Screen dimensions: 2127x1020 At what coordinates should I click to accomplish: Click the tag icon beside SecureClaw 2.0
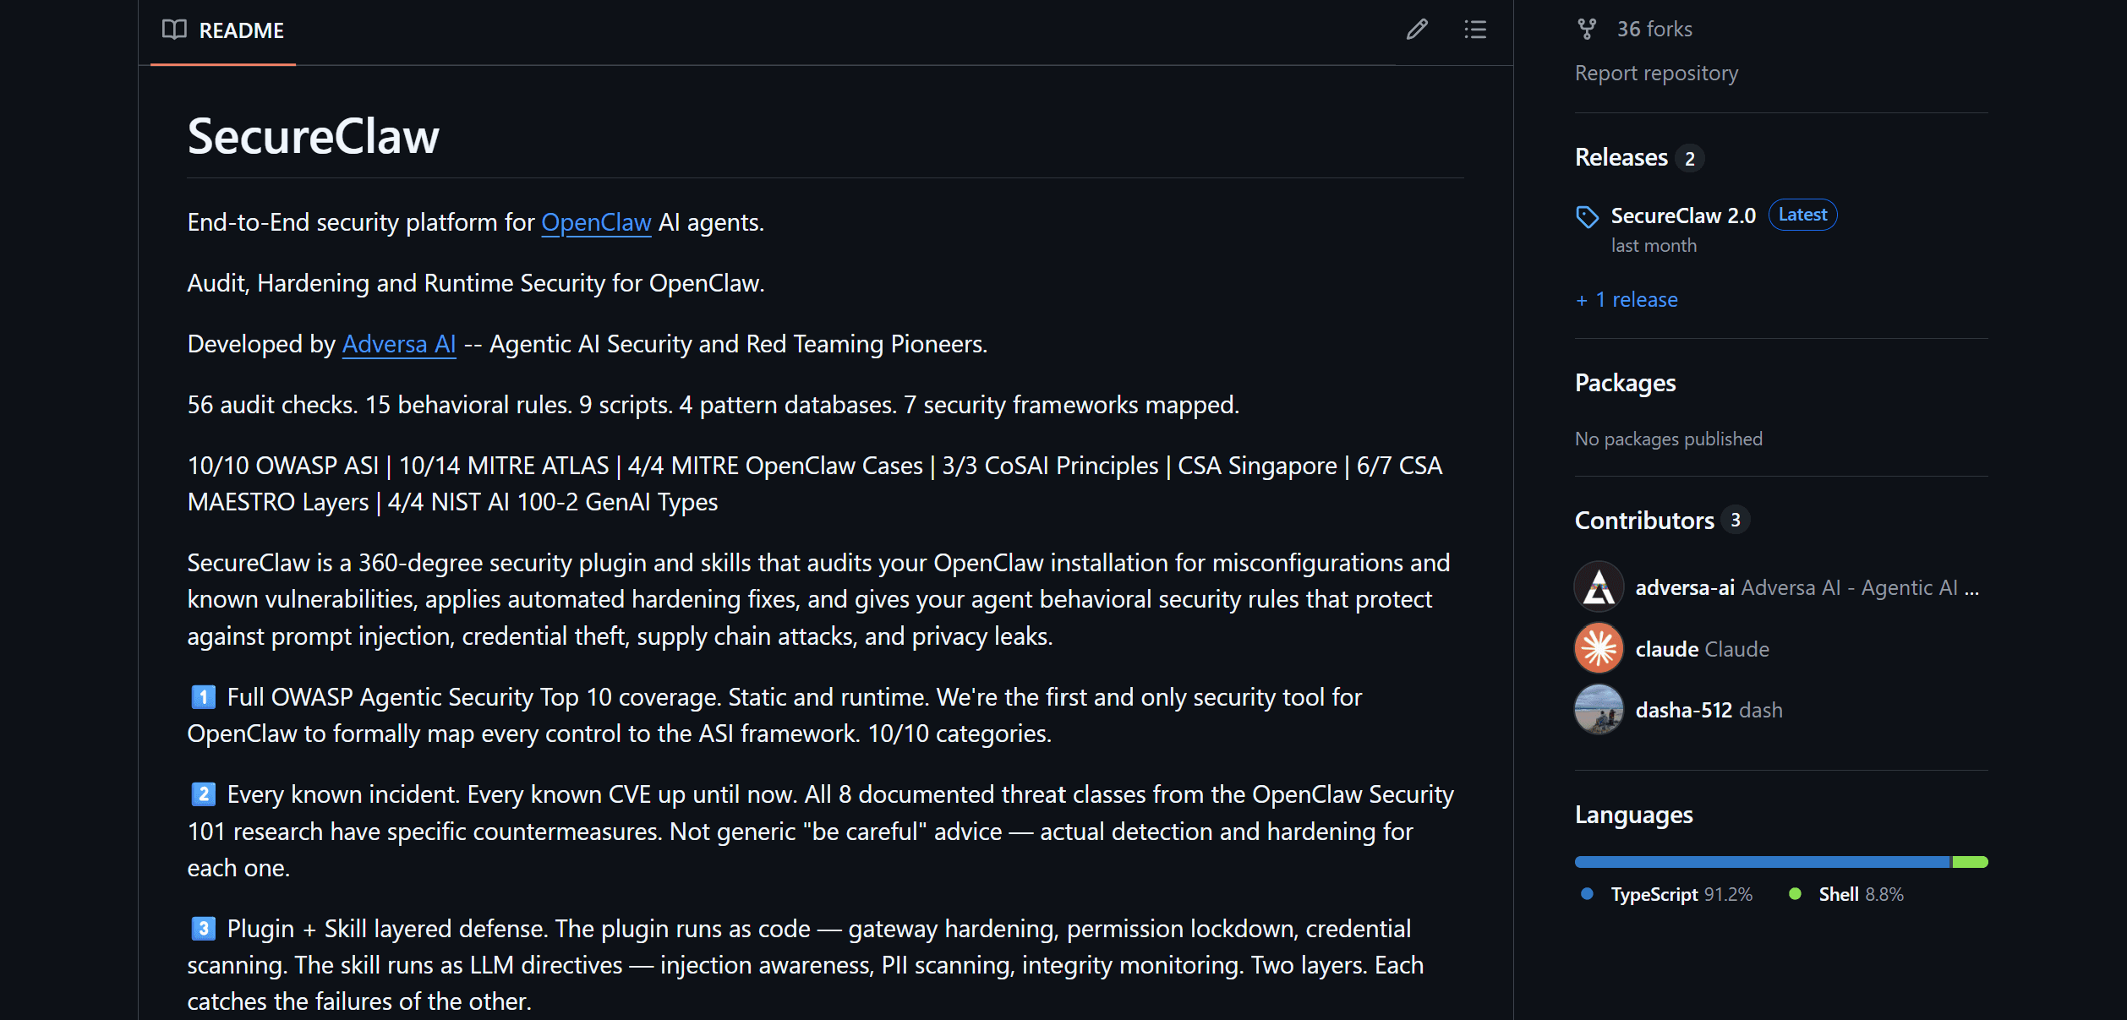[1587, 216]
